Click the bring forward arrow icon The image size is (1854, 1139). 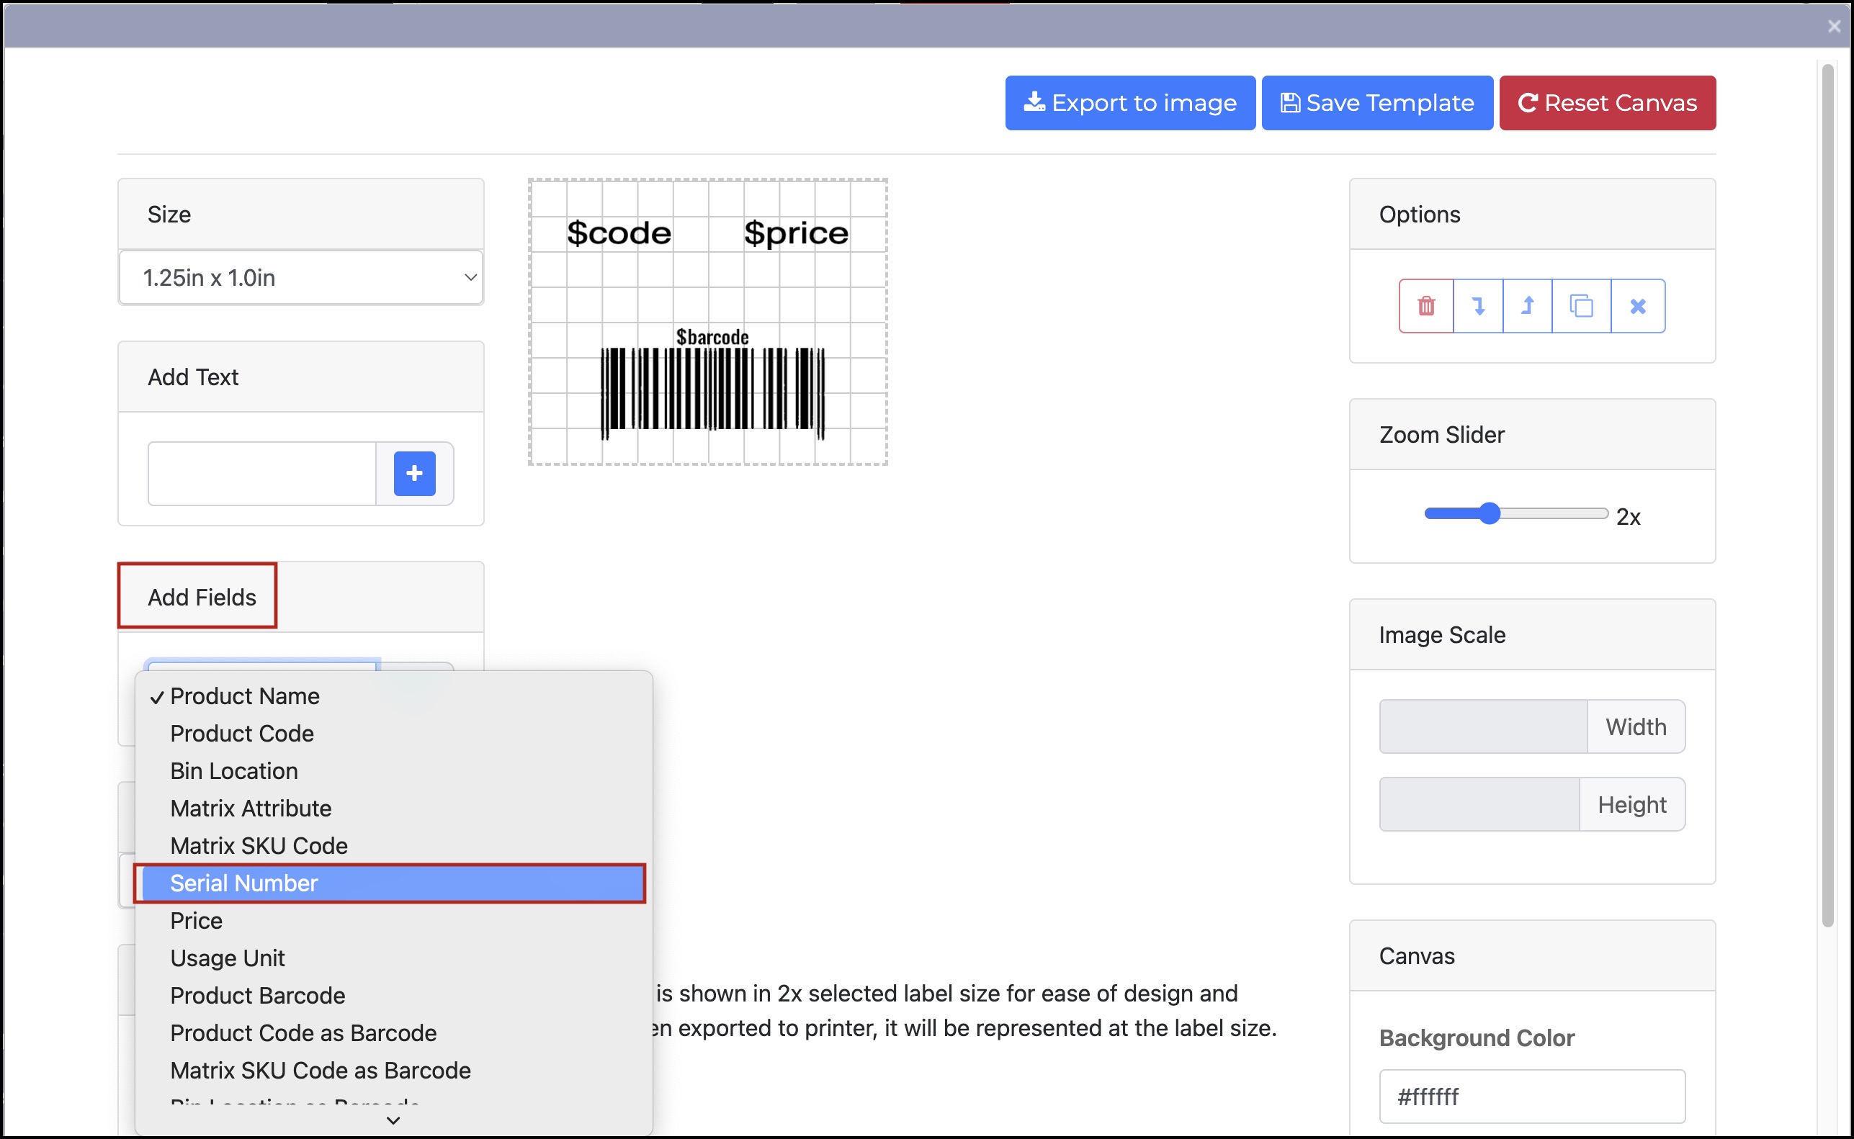tap(1527, 306)
